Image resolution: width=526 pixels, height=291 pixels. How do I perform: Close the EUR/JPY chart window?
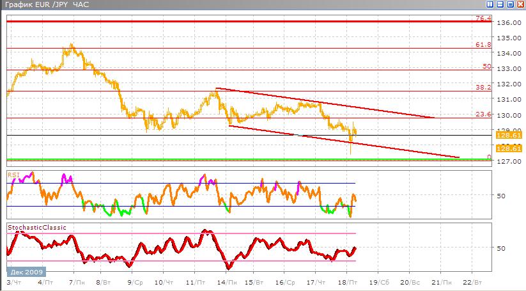tap(520, 5)
